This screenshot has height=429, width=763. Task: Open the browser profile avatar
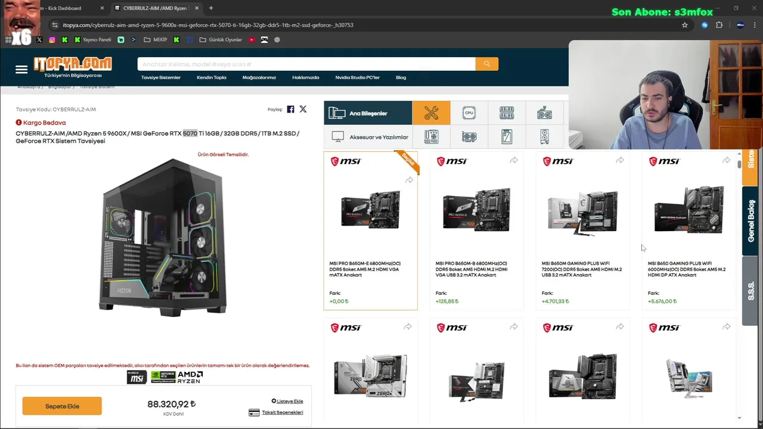coord(740,25)
